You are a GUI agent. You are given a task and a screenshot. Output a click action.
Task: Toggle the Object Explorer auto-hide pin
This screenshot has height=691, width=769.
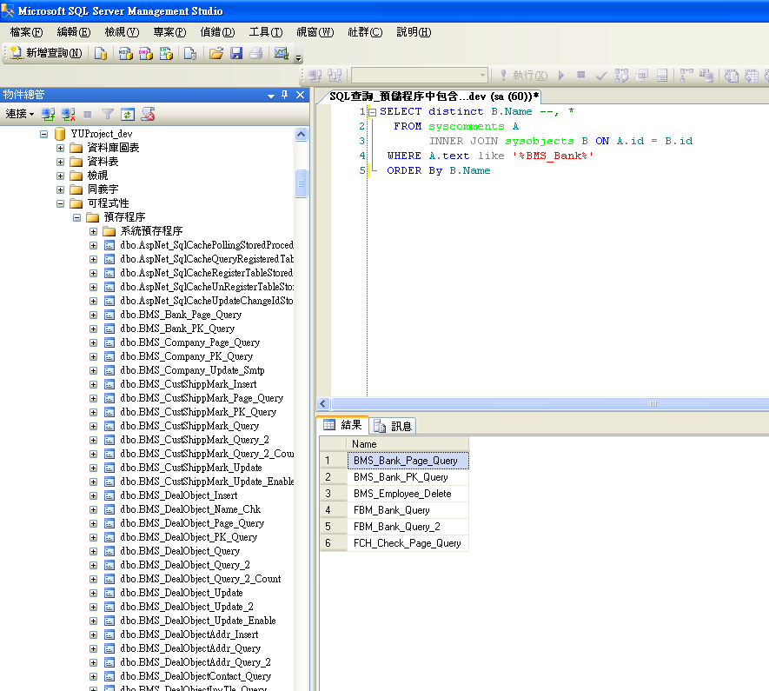point(284,95)
